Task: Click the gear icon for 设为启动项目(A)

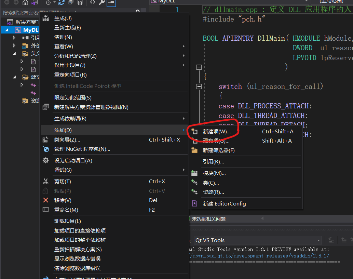Action: (x=46, y=161)
